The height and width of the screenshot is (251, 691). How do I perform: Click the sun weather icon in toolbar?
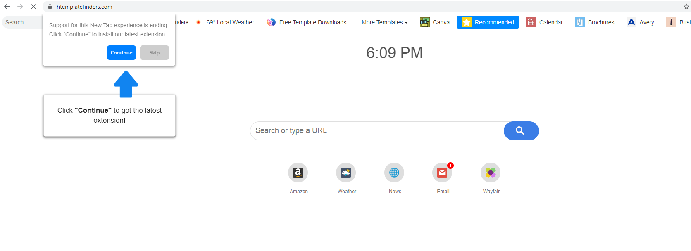[x=198, y=22]
